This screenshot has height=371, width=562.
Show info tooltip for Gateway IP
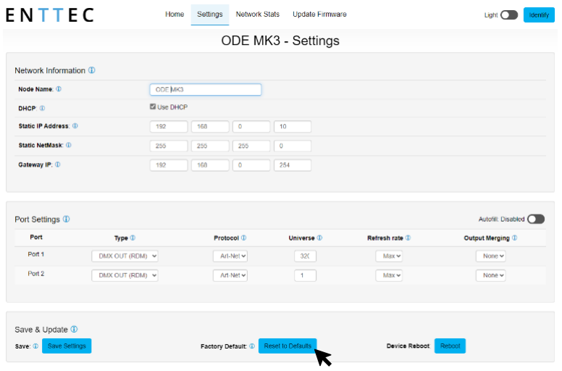pos(58,164)
